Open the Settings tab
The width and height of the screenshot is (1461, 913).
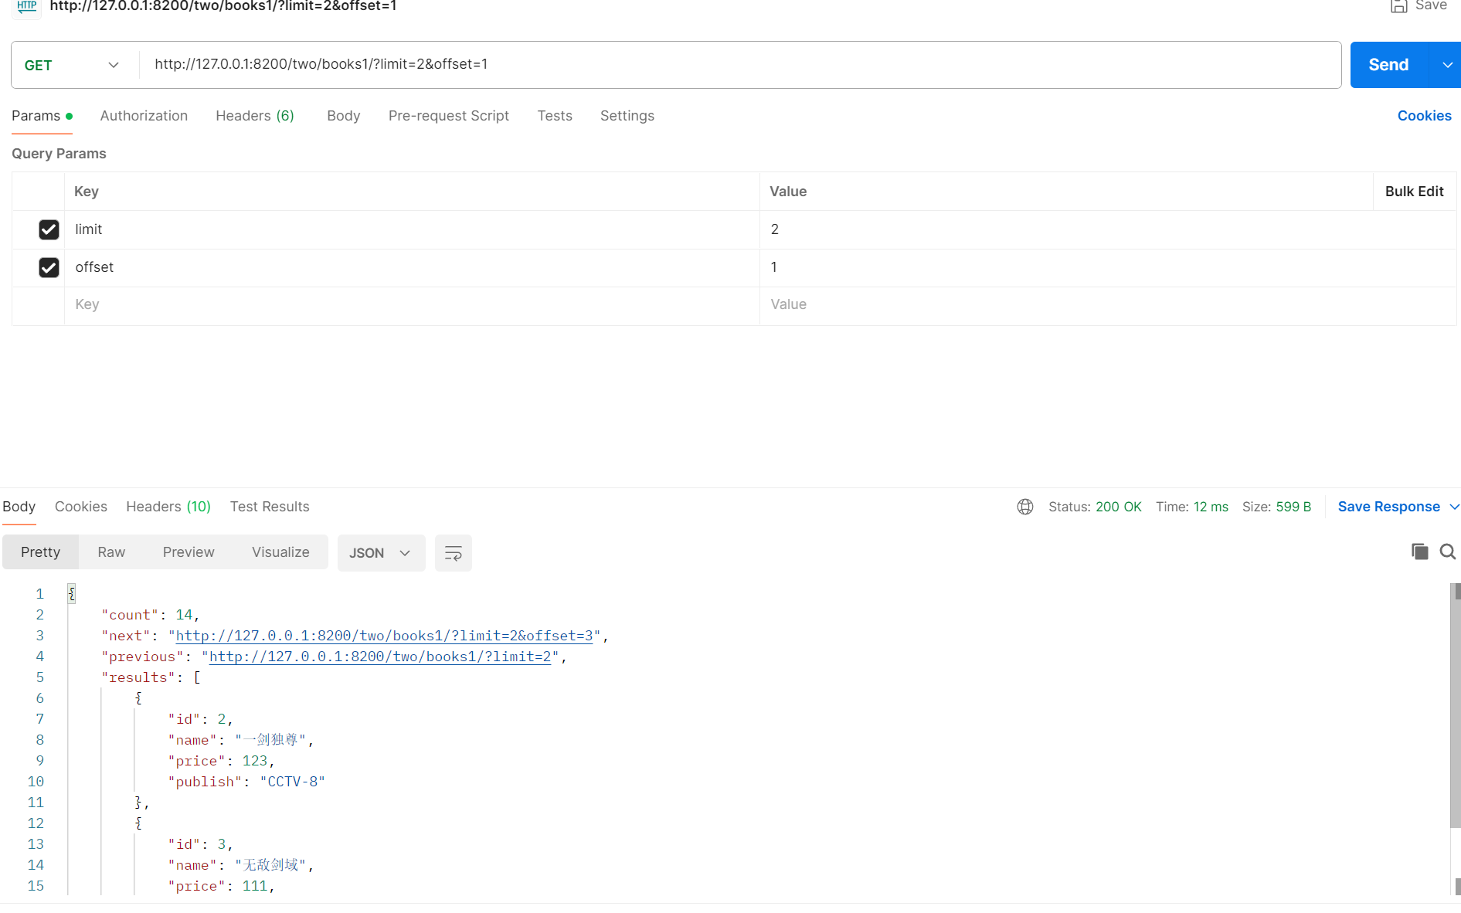(627, 116)
